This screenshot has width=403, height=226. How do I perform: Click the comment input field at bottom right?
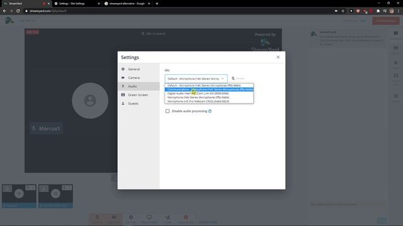(347, 204)
